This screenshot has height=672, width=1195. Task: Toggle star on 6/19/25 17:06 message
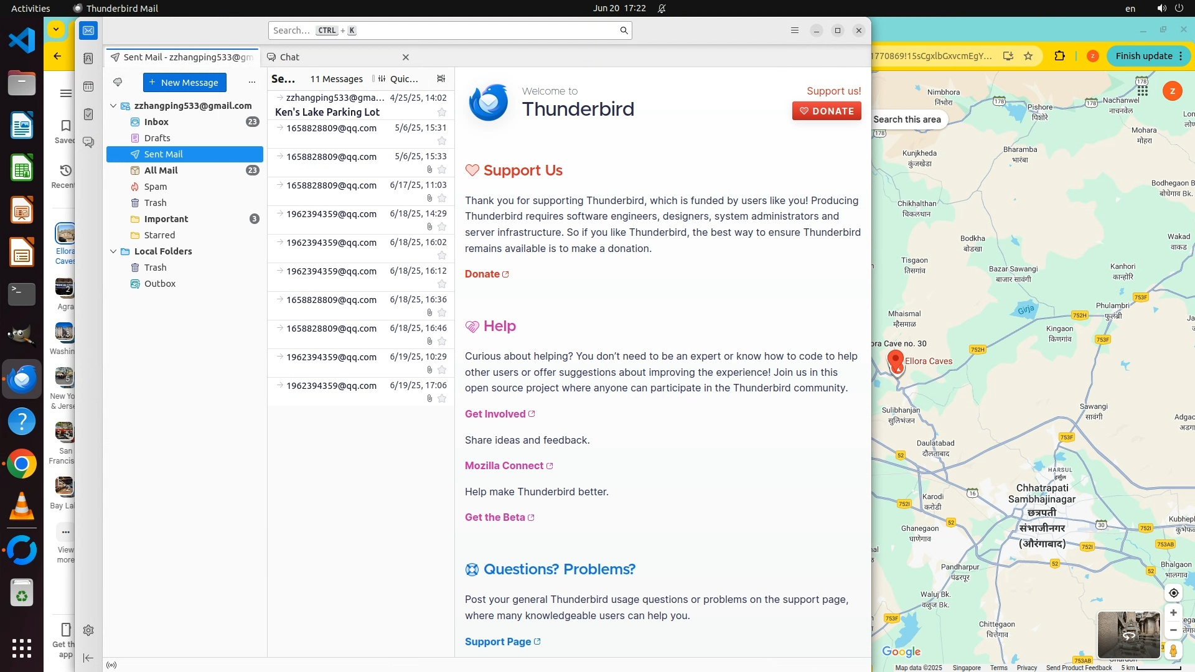pos(442,399)
